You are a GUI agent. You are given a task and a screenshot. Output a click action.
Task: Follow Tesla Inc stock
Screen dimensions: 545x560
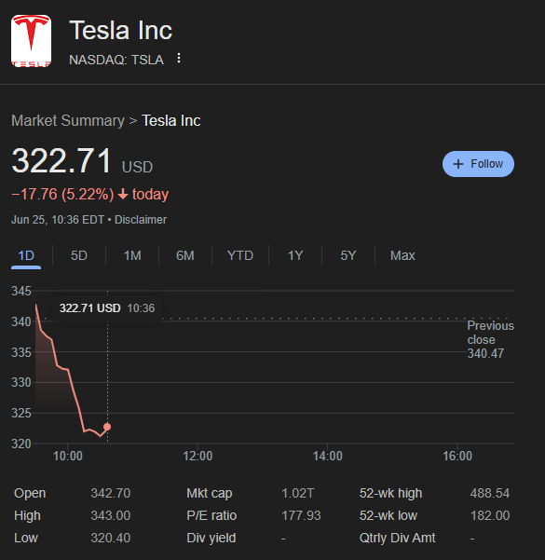[478, 164]
